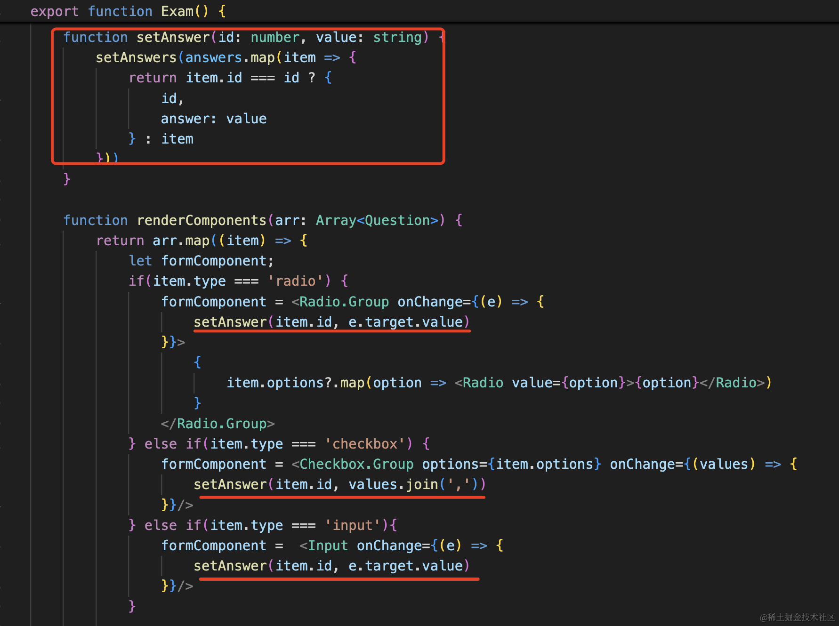Click the watermark text in bottom-right corner
Viewport: 839px width, 626px height.
tap(797, 617)
